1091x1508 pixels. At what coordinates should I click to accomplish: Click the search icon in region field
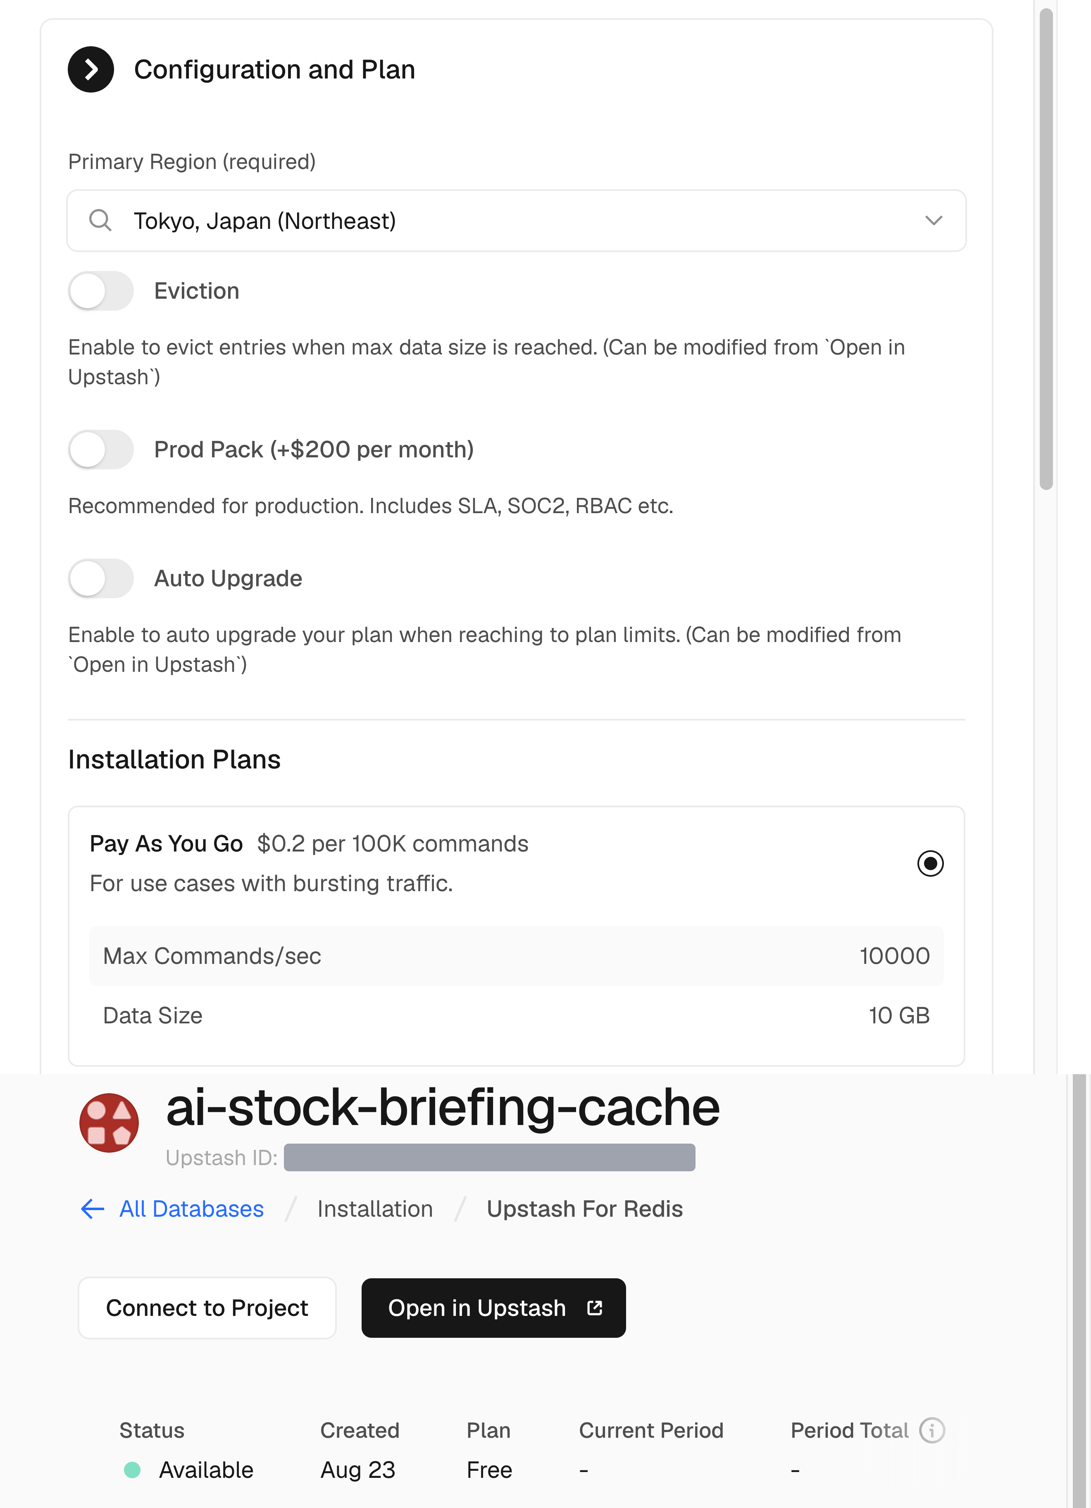coord(100,220)
